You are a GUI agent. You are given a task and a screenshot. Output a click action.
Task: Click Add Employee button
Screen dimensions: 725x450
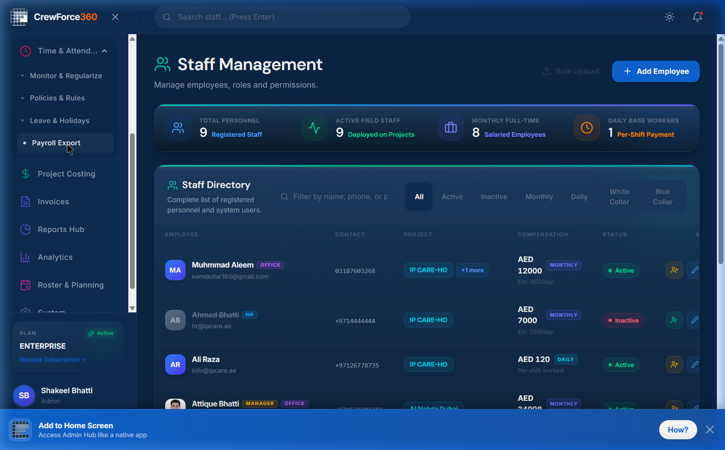click(x=655, y=71)
